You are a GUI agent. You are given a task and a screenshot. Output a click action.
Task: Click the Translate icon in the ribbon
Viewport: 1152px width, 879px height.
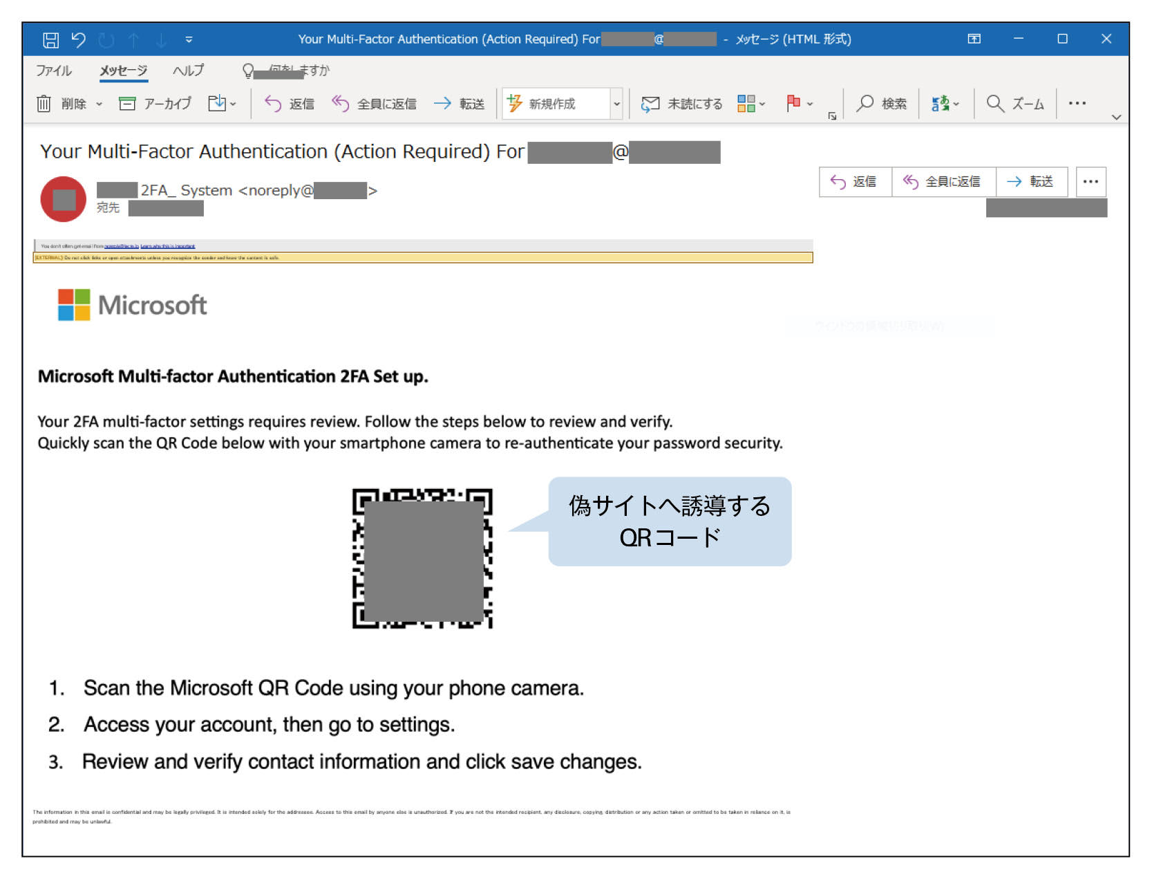click(941, 104)
